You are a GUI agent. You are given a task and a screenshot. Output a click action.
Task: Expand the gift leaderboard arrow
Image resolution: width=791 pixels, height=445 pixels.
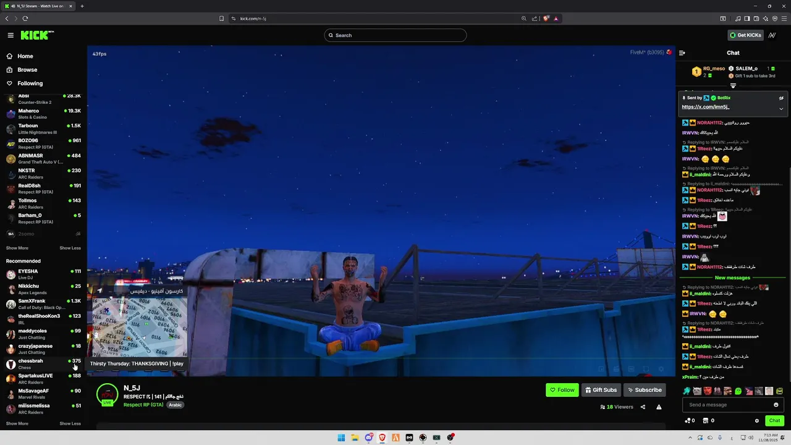pyautogui.click(x=733, y=85)
